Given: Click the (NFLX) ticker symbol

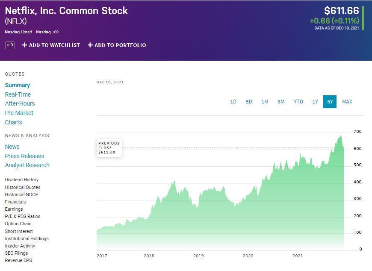Looking at the screenshot, I should click(x=16, y=21).
